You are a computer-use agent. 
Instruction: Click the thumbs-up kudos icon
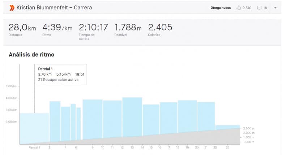(x=239, y=8)
